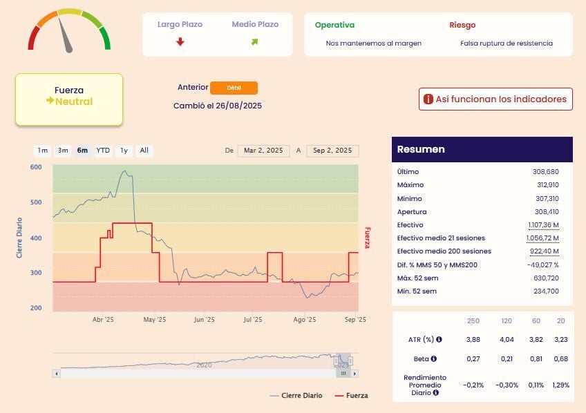
Task: Click the Resumen panel header
Action: pyautogui.click(x=482, y=149)
